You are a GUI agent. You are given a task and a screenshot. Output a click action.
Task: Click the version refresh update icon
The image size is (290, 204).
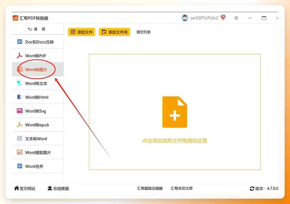[x=252, y=189]
